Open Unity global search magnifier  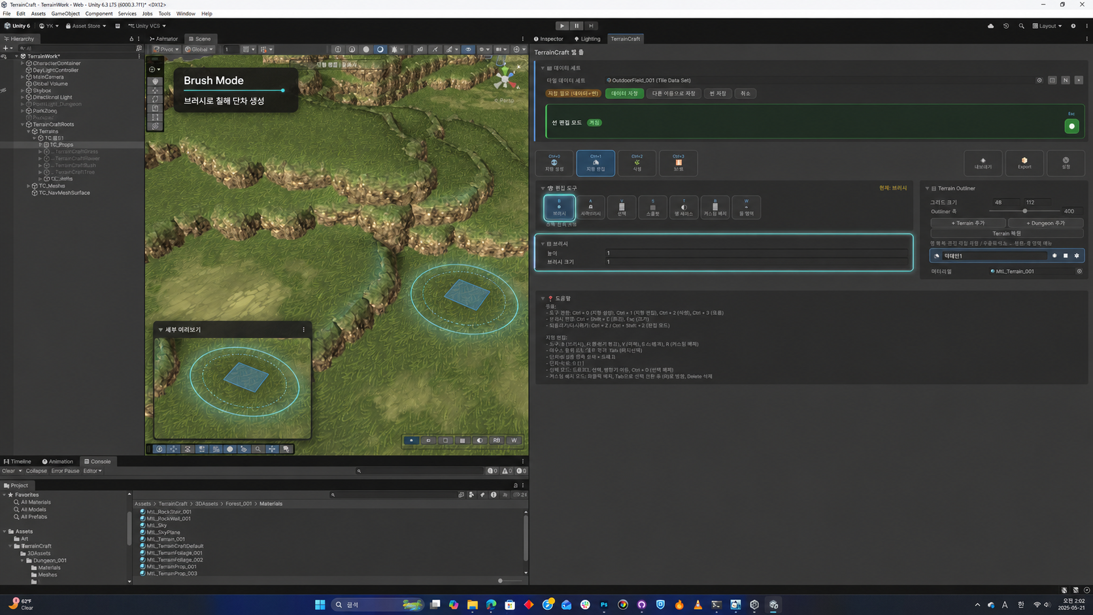[1021, 26]
